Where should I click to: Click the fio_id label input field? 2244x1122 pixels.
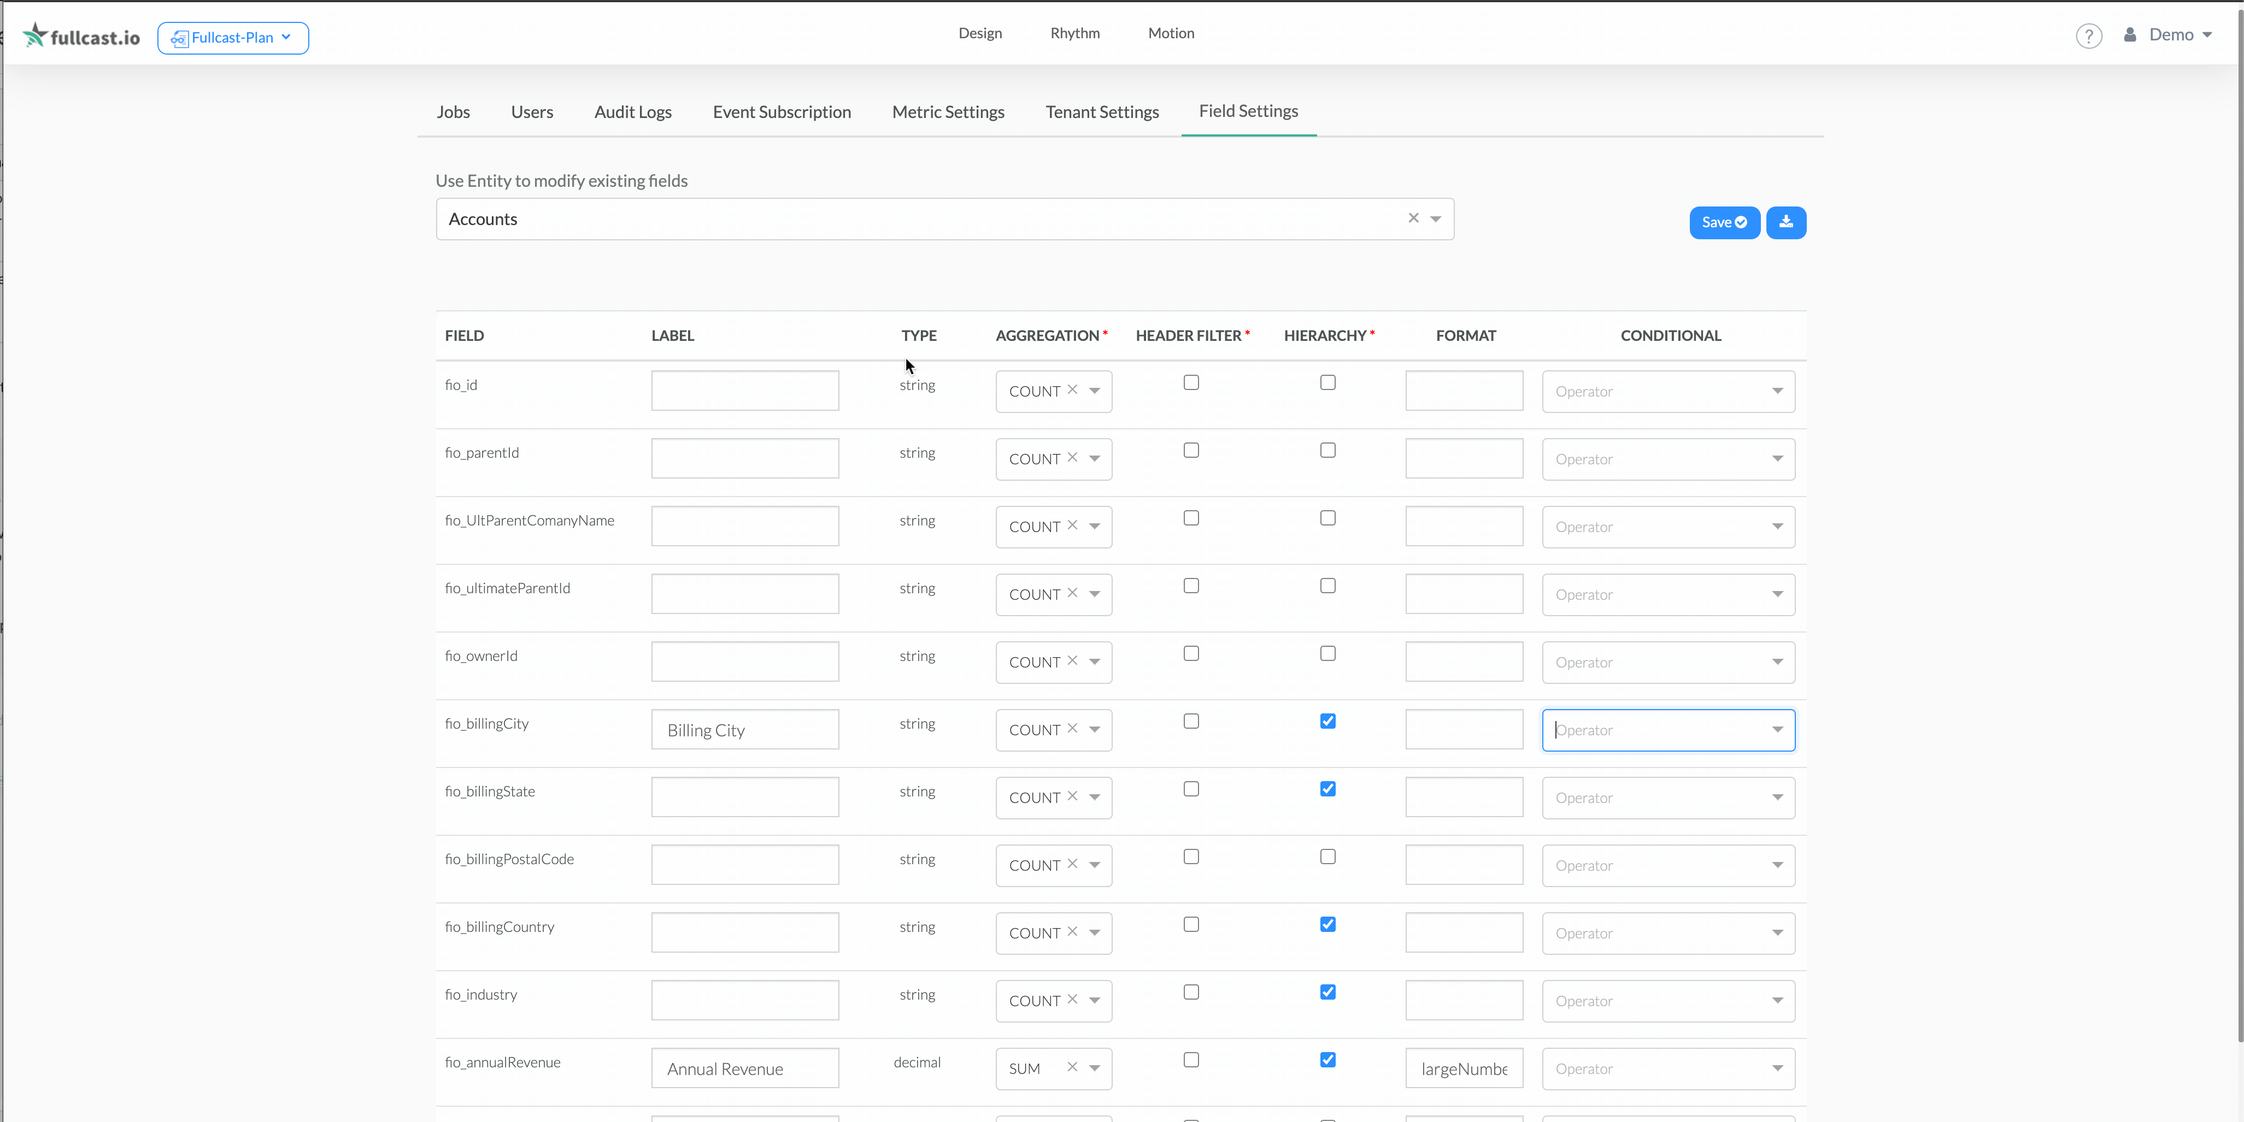[745, 391]
